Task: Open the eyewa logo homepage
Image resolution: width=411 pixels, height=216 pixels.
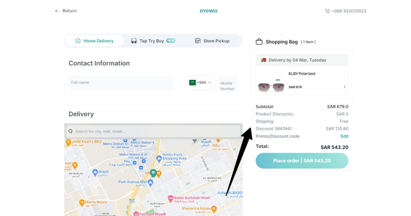Action: pos(209,11)
